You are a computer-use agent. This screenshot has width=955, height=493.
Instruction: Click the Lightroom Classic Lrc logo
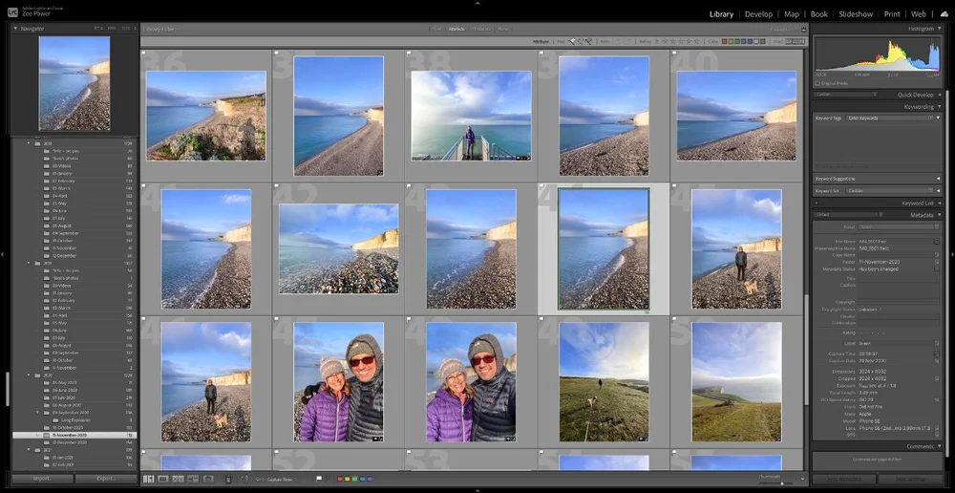12,11
